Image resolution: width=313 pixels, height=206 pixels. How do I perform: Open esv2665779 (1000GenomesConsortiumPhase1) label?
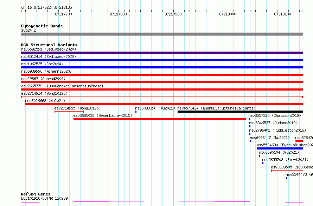pyautogui.click(x=63, y=86)
